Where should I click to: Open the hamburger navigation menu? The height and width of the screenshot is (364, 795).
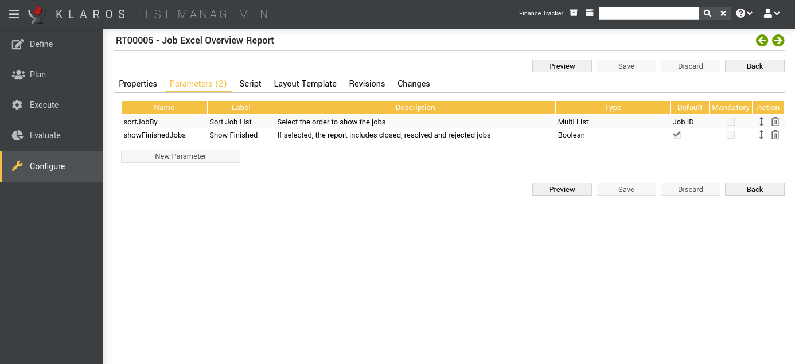pos(14,14)
